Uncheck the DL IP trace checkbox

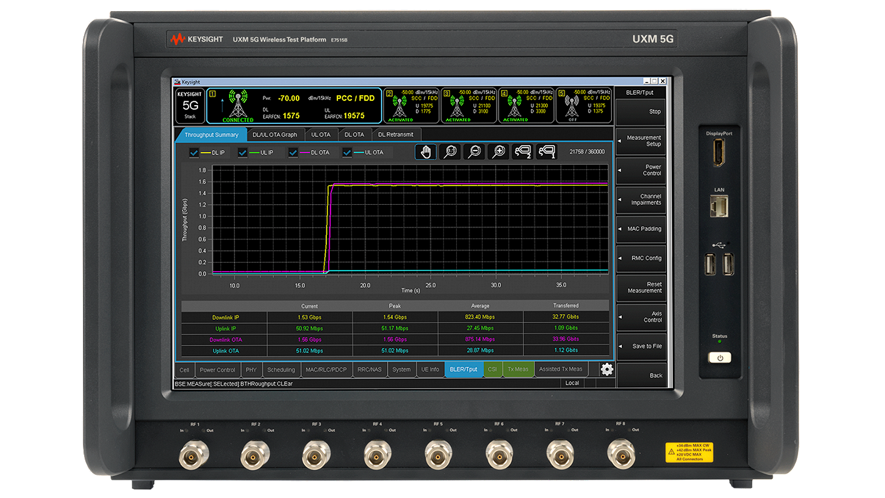coord(194,153)
